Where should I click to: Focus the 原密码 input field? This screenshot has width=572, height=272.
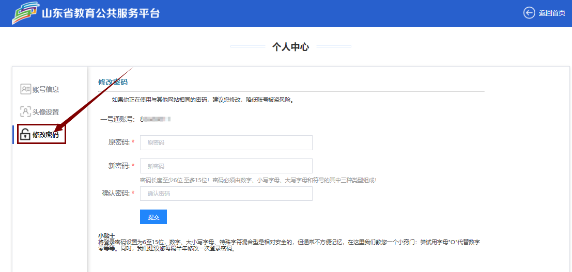coord(226,142)
